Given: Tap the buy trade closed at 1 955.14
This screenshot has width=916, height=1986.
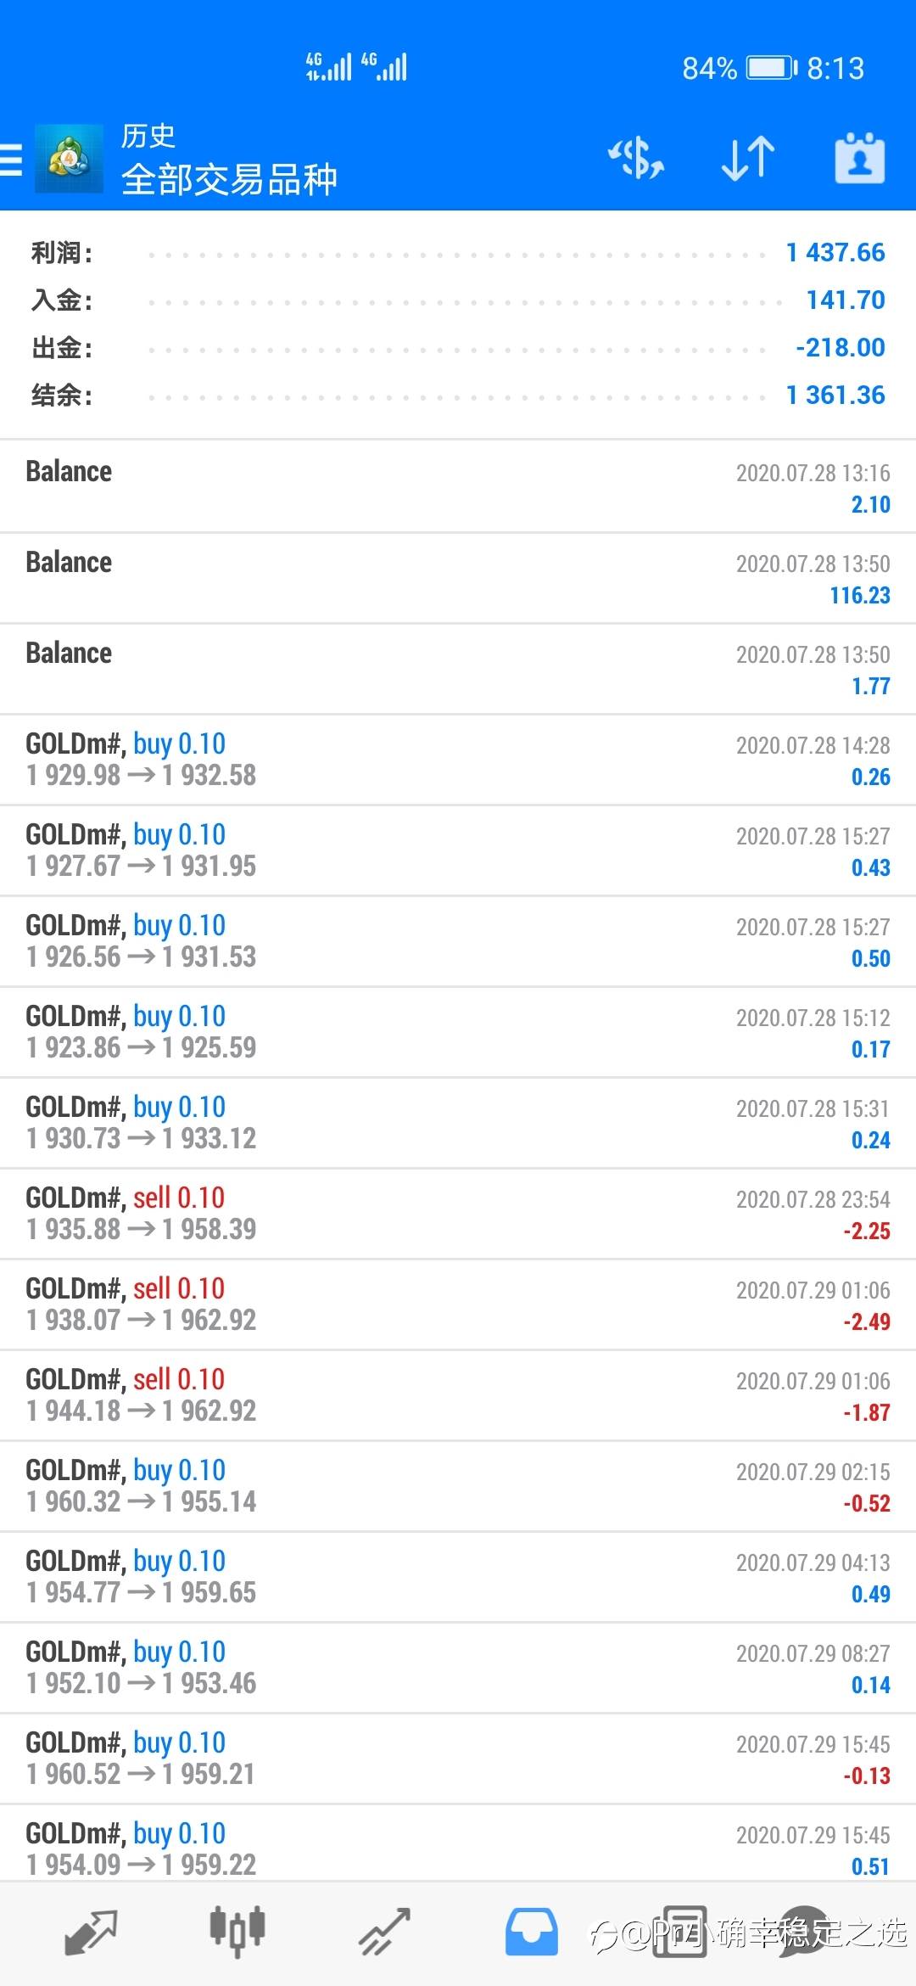Looking at the screenshot, I should pos(458,1486).
